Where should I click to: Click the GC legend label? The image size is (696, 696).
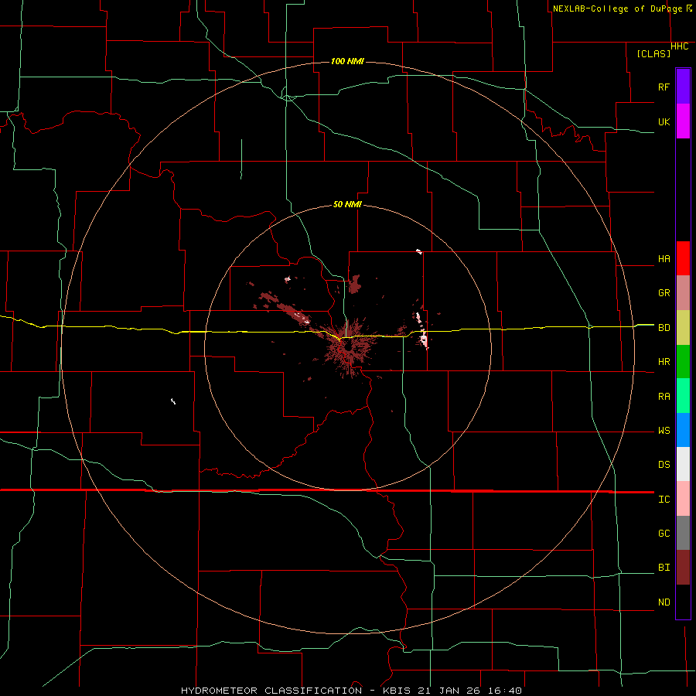click(664, 533)
